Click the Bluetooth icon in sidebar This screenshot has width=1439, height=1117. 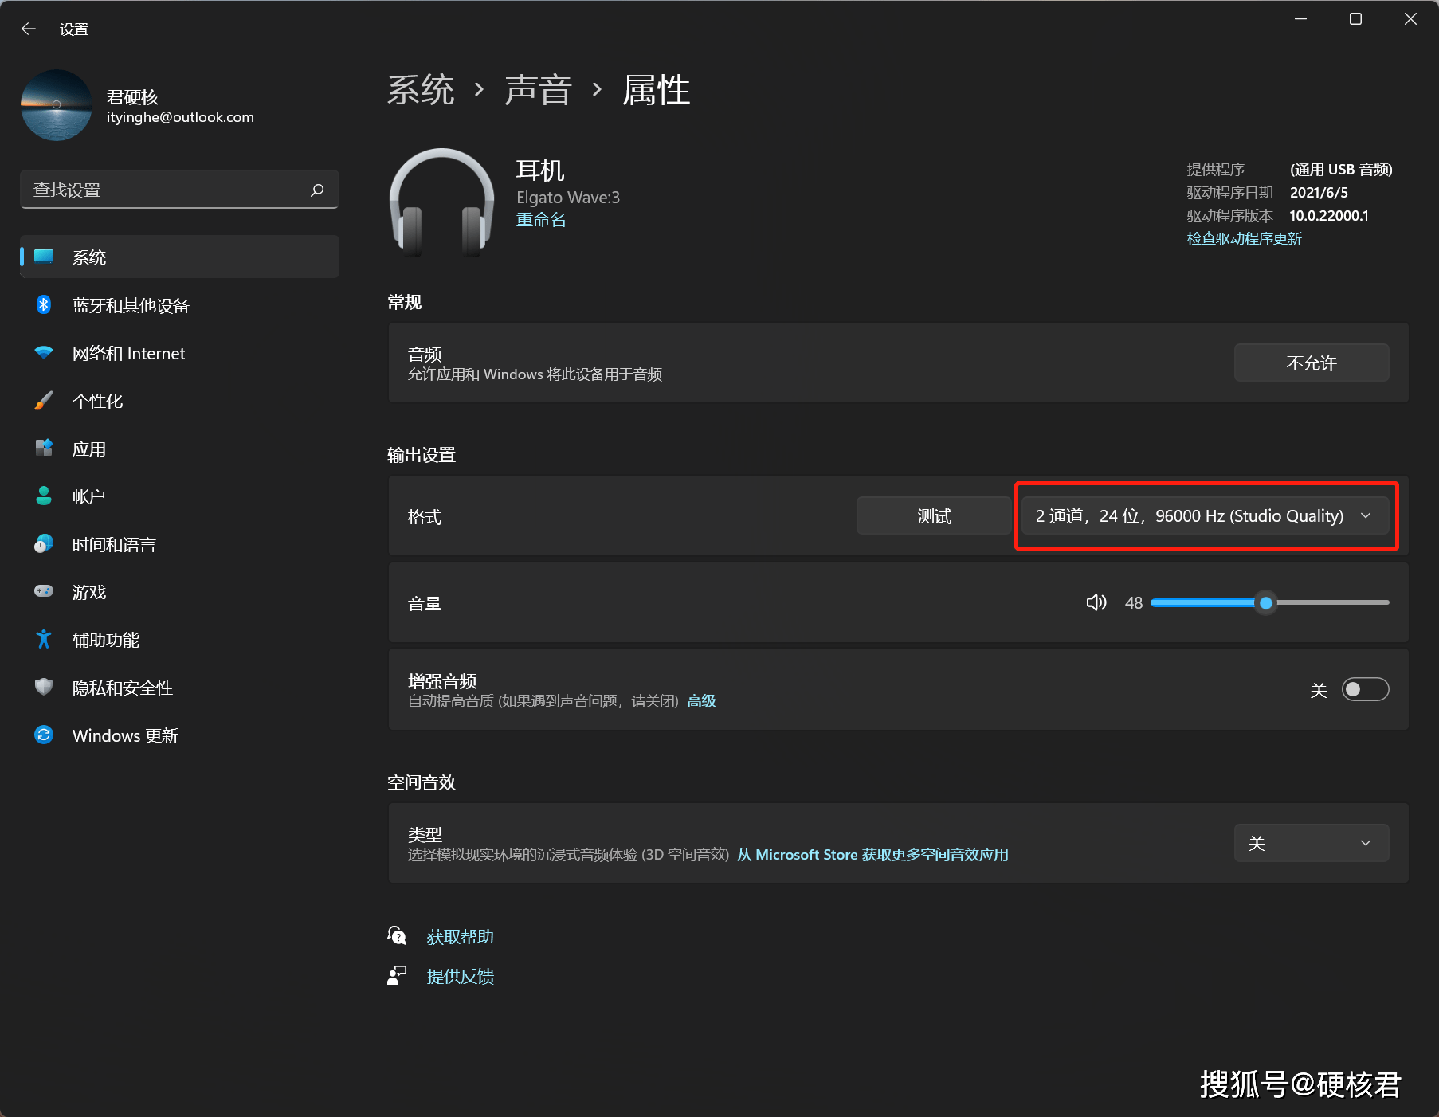coord(44,305)
